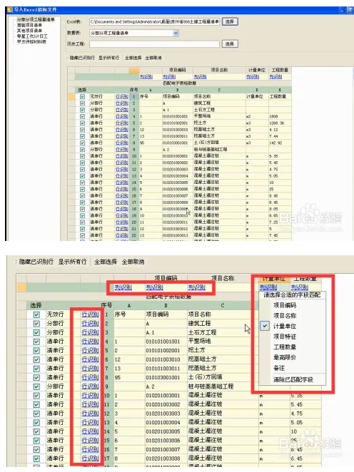
Task: Click 显示所有行 in the upper screenshot toolbar
Action: point(108,58)
